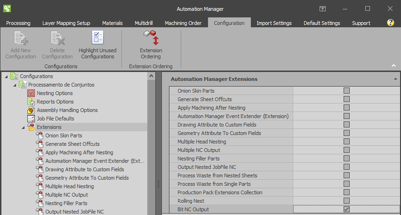Enable the Onion Skin Parts checkbox
Image resolution: width=401 pixels, height=215 pixels.
click(x=346, y=91)
